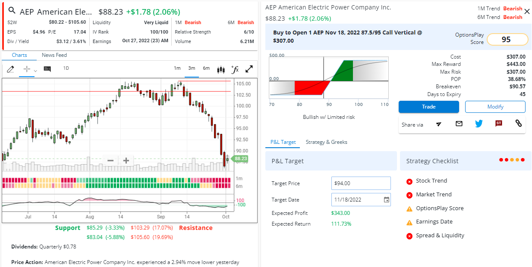Click the Breakeven $90.57 value
This screenshot has width=532, height=267.
point(516,87)
